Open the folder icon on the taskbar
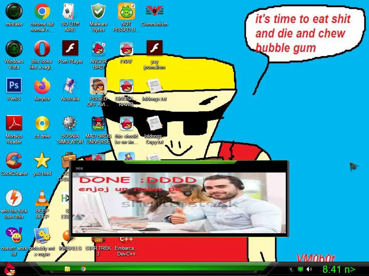The width and height of the screenshot is (369, 276). click(x=67, y=269)
